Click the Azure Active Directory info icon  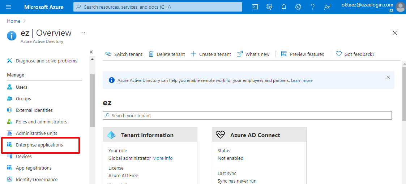12,36
